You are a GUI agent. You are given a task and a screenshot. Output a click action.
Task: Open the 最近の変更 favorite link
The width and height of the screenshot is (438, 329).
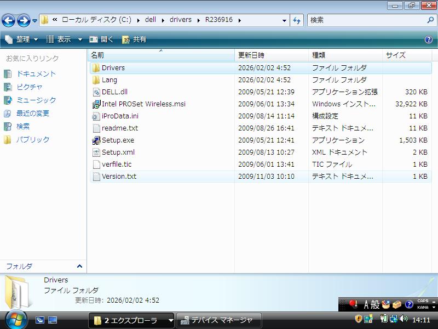[33, 114]
